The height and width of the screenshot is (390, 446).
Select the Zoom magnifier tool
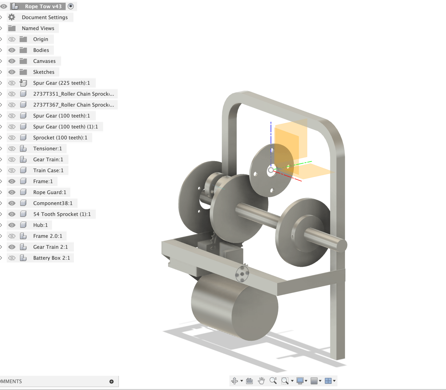tap(273, 381)
